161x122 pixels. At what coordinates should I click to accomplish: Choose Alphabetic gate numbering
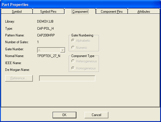[x=81, y=41]
